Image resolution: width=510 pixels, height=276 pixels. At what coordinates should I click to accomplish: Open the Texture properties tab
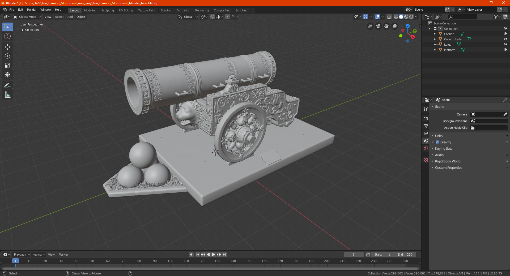[426, 160]
